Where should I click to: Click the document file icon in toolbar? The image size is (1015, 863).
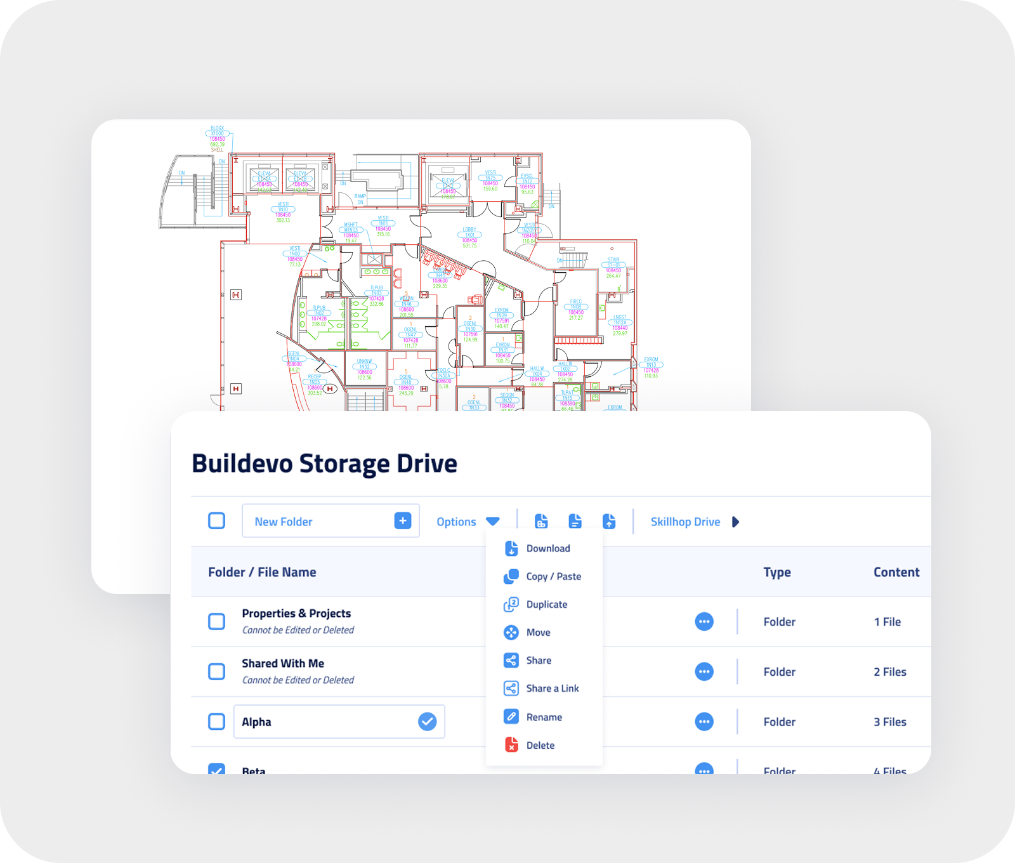tap(575, 521)
